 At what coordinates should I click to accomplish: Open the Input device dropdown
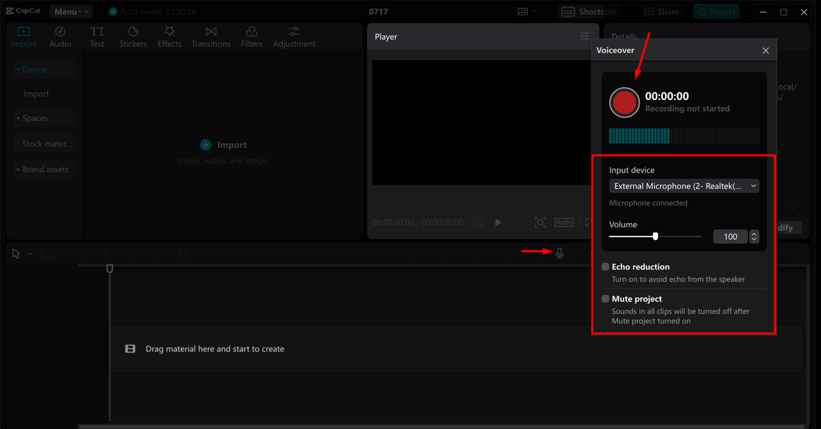pos(684,186)
